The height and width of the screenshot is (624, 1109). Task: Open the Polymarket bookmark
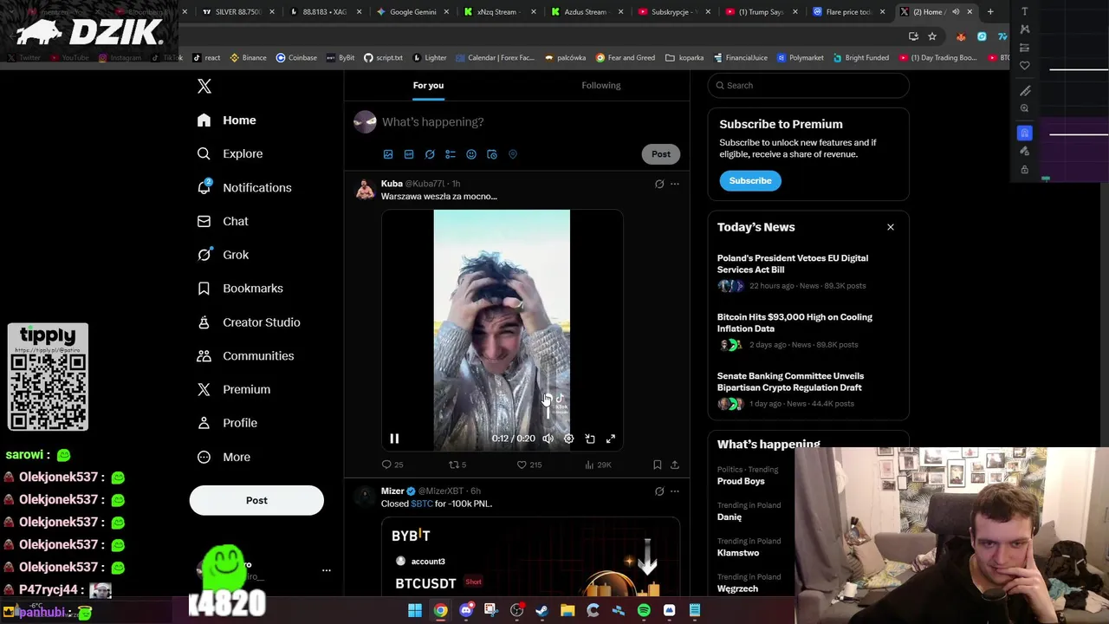pos(801,58)
